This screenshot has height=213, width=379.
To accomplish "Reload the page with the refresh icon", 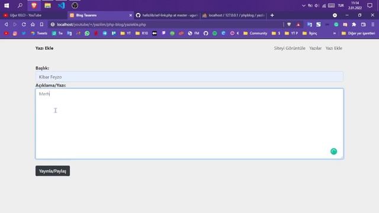I will [24, 24].
